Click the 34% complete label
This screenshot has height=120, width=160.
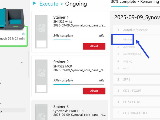pos(63,35)
